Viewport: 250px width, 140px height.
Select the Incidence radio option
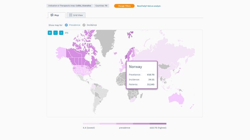[x=84, y=25]
